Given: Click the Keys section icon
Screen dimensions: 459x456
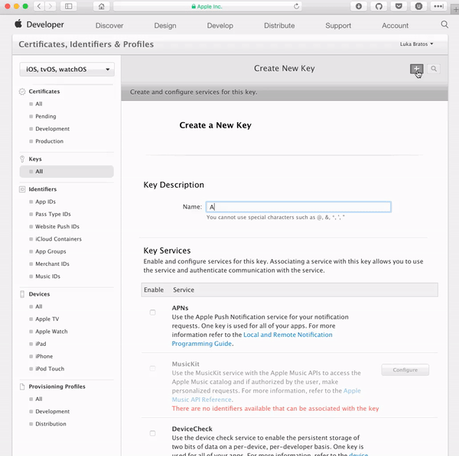Looking at the screenshot, I should tap(22, 159).
